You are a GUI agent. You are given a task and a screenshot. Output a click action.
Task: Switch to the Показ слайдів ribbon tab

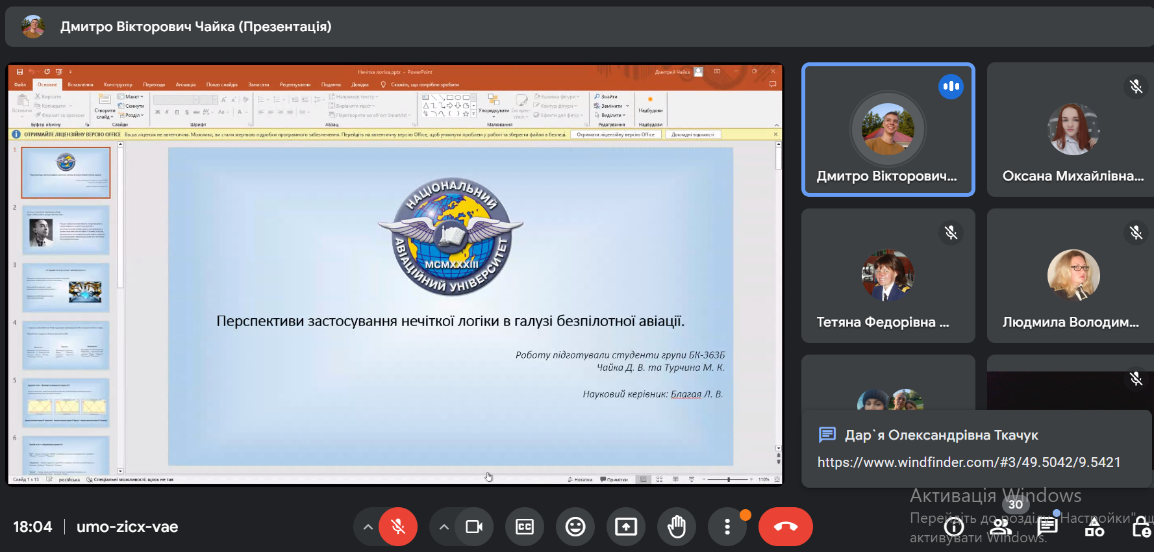[222, 84]
